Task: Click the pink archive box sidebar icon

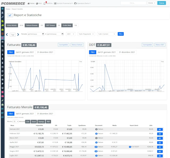Action: pos(2,92)
